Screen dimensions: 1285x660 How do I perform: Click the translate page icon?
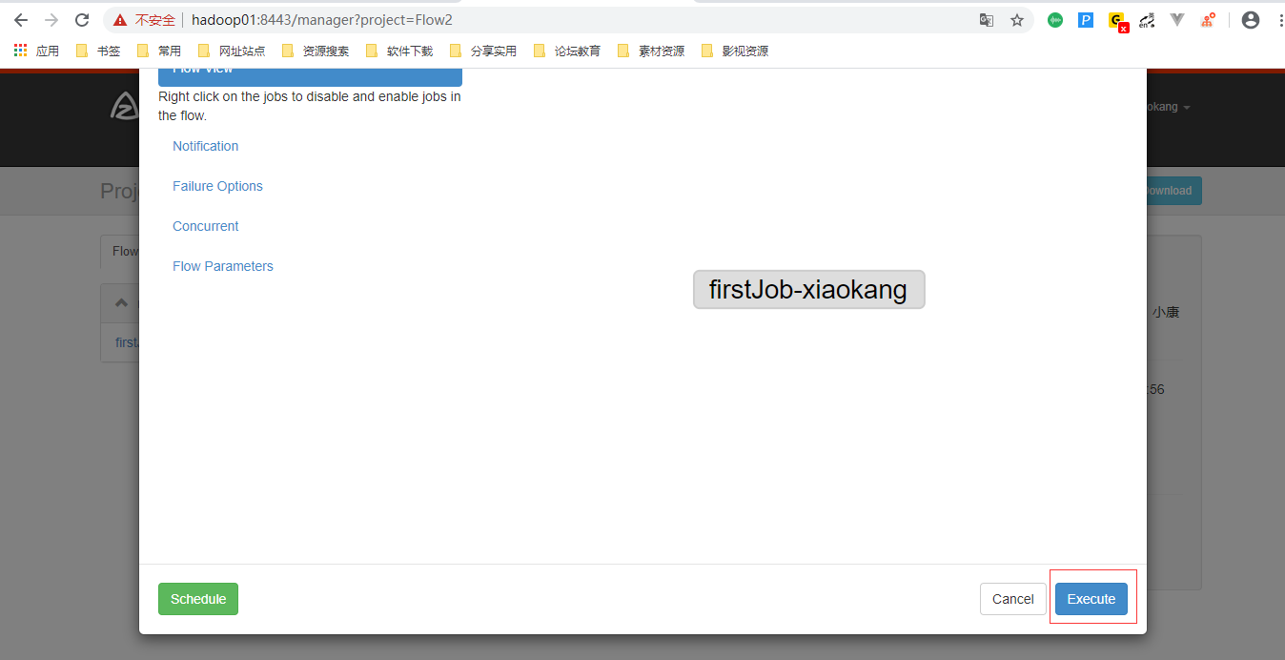[x=987, y=20]
